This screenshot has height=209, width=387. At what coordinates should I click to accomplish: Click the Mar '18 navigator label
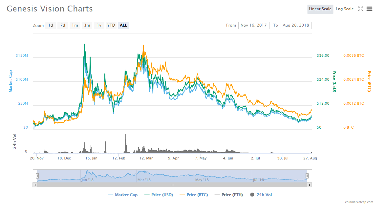pyautogui.click(x=144, y=180)
